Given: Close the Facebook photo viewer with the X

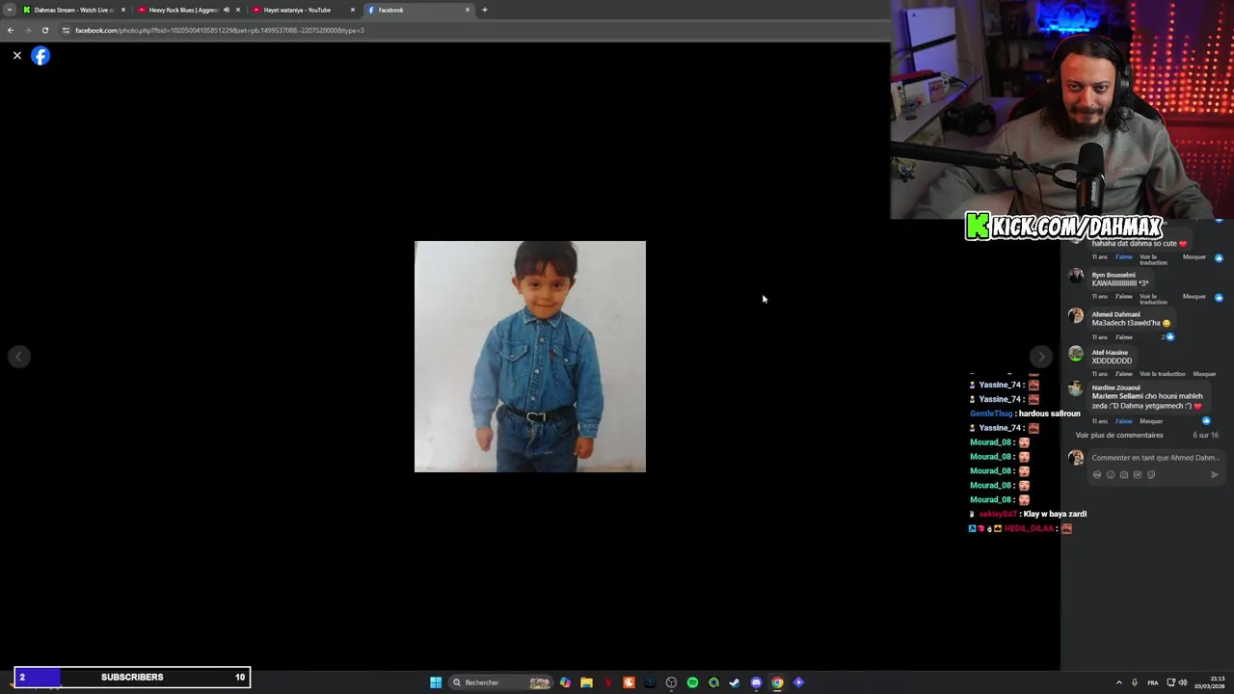Looking at the screenshot, I should (16, 56).
